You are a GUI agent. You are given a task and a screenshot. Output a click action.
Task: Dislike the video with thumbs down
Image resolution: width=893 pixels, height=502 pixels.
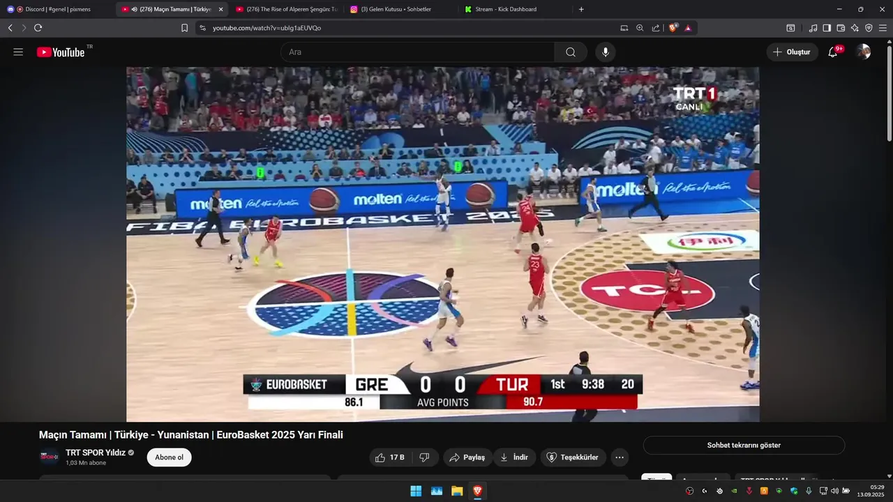(424, 457)
